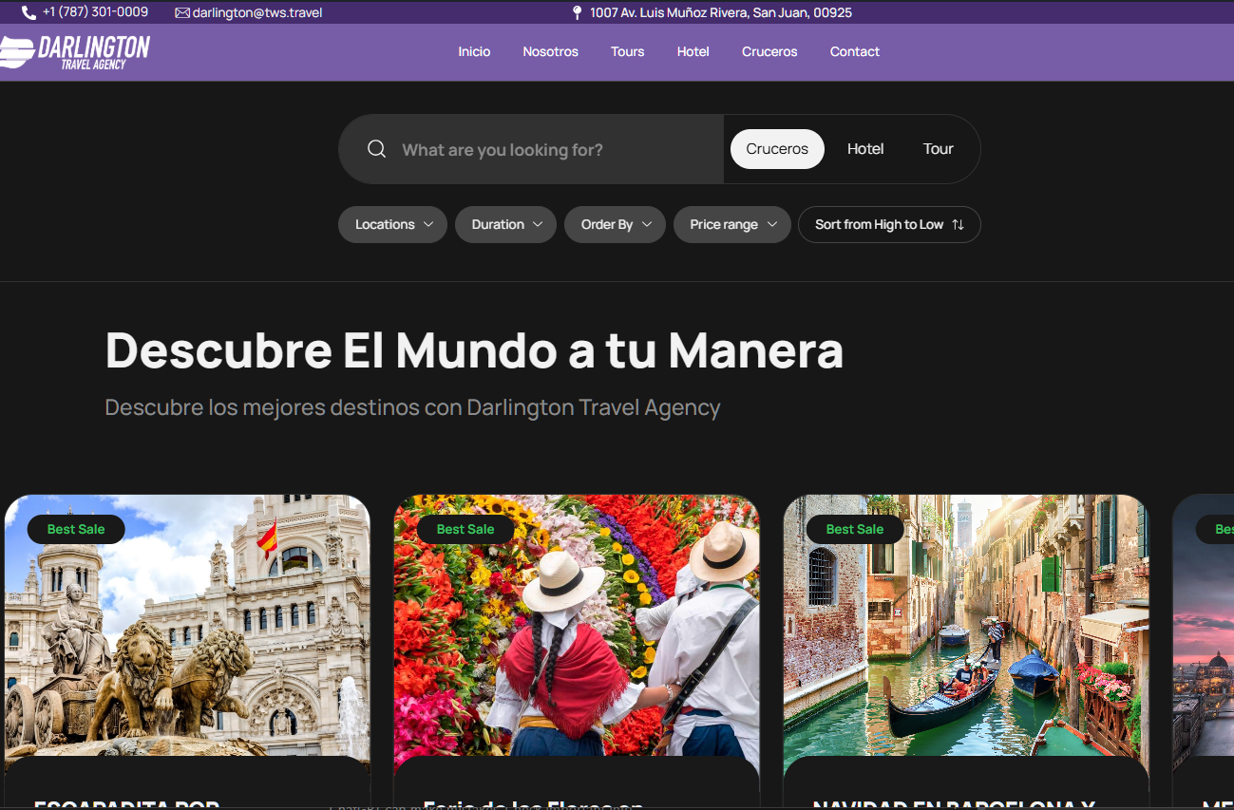
Task: Open the Contact page
Action: tap(854, 52)
